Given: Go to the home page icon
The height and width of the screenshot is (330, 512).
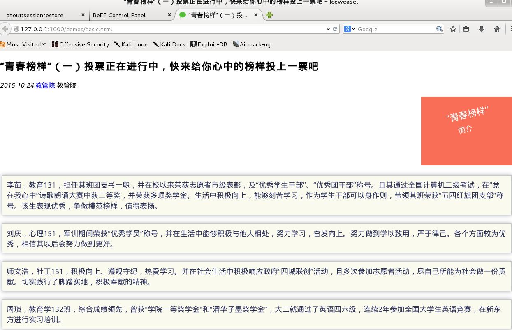Looking at the screenshot, I should click(497, 29).
